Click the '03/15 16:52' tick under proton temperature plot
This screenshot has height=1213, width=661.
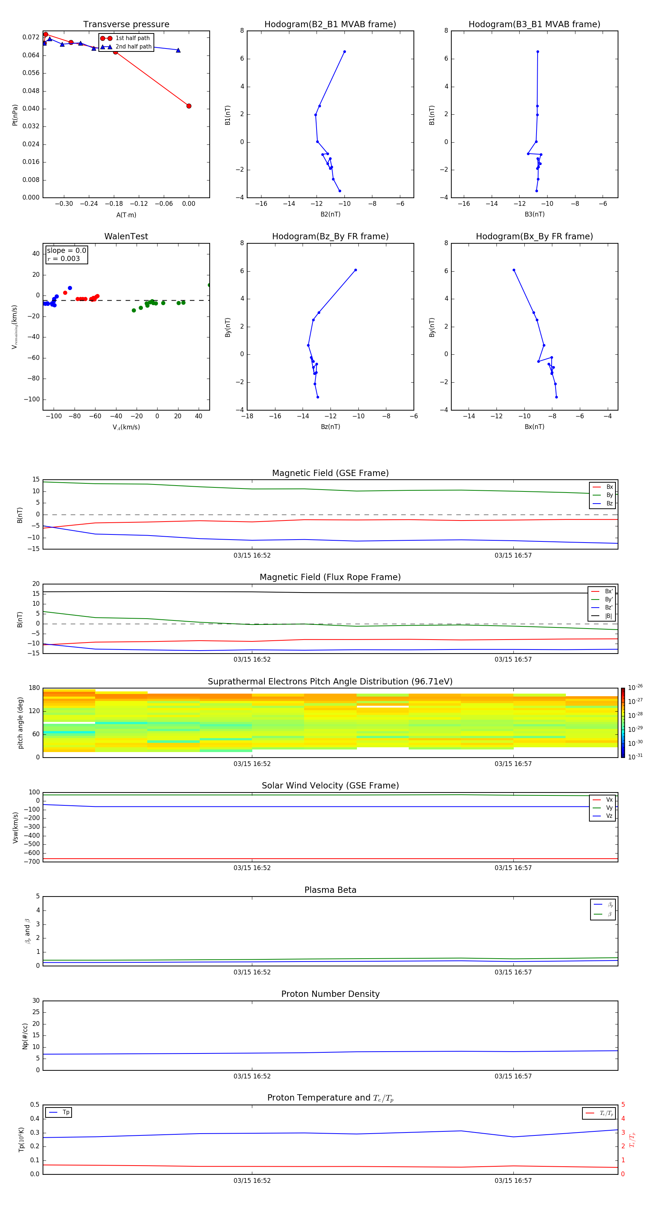click(x=252, y=1181)
